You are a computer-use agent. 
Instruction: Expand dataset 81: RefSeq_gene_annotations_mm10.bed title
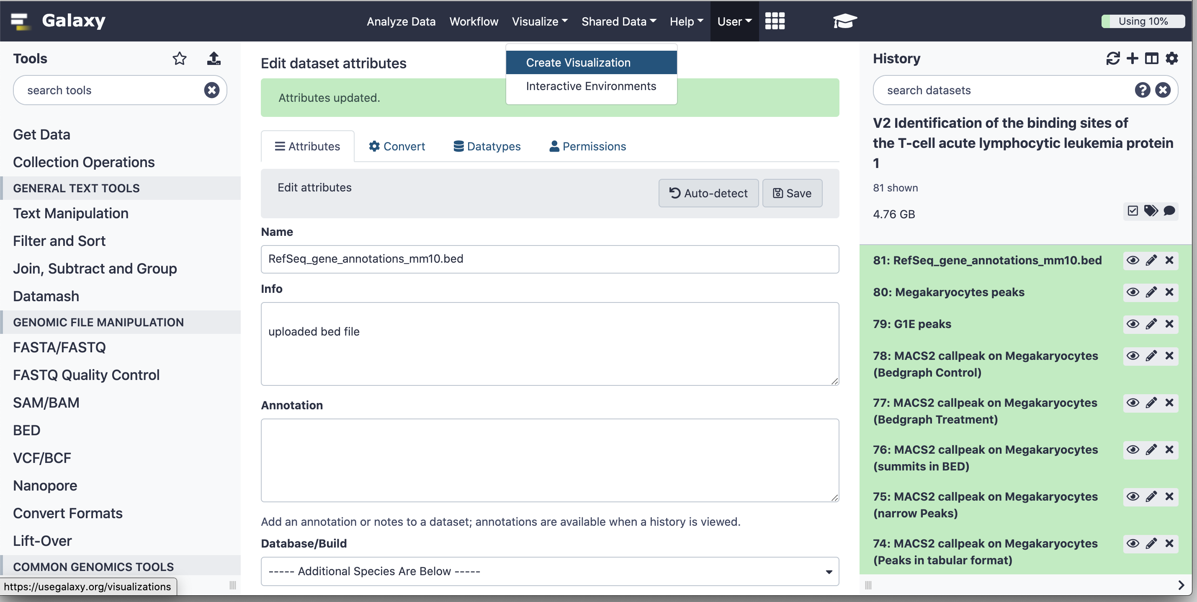point(987,260)
